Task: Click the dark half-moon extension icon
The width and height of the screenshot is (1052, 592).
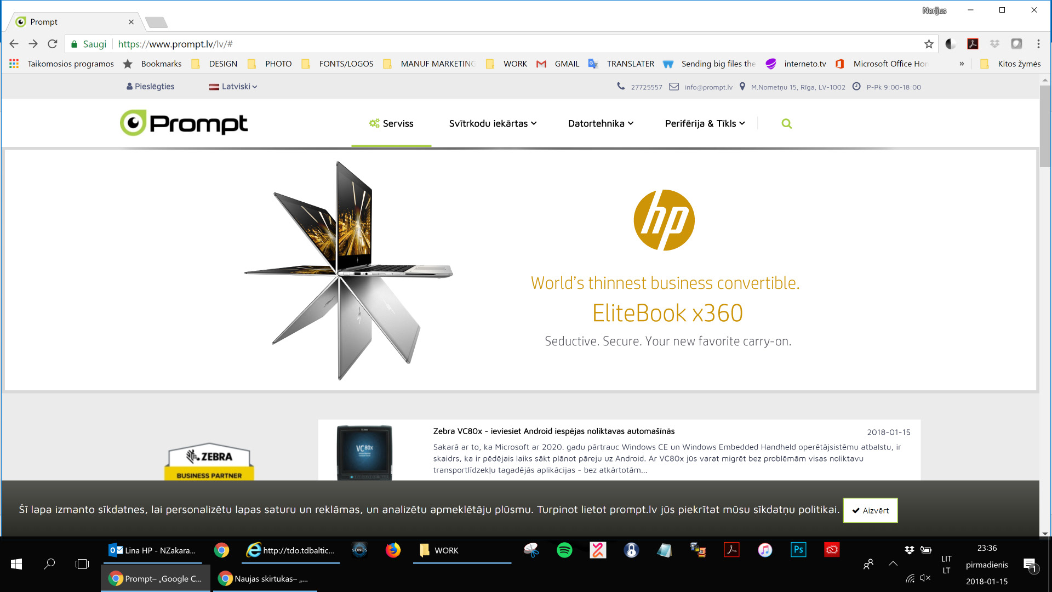Action: (x=951, y=44)
